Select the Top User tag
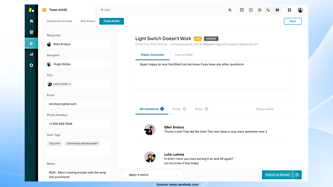Viewport: 333px width, 187px height. pos(55,144)
